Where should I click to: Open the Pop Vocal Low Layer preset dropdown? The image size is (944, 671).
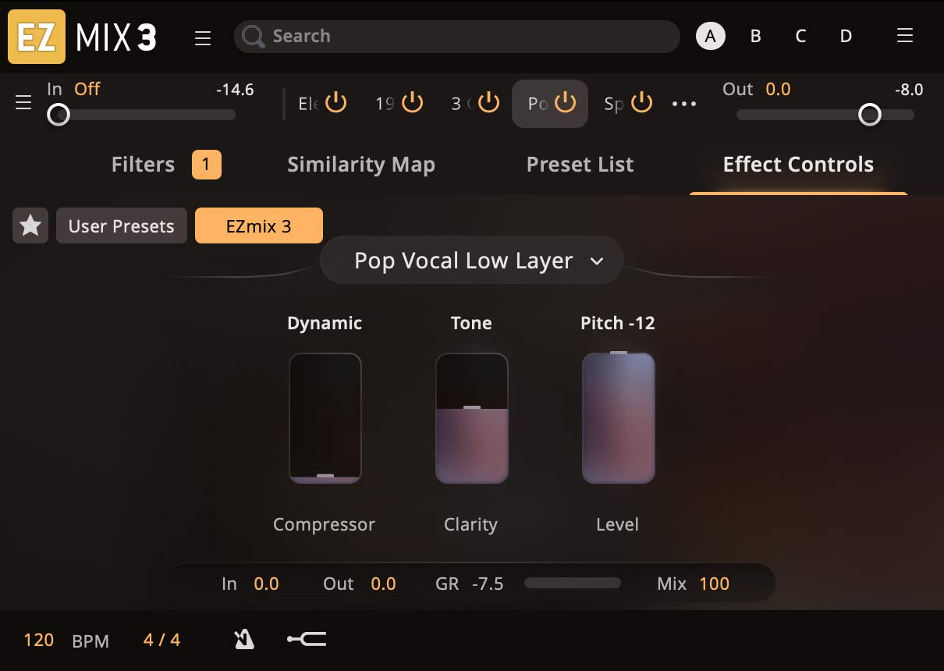(x=471, y=260)
